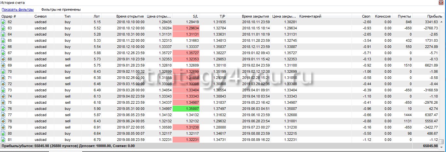Close the История счета panel

coord(441,3)
